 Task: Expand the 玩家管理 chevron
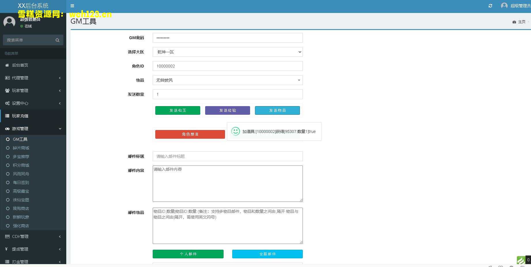pyautogui.click(x=60, y=91)
